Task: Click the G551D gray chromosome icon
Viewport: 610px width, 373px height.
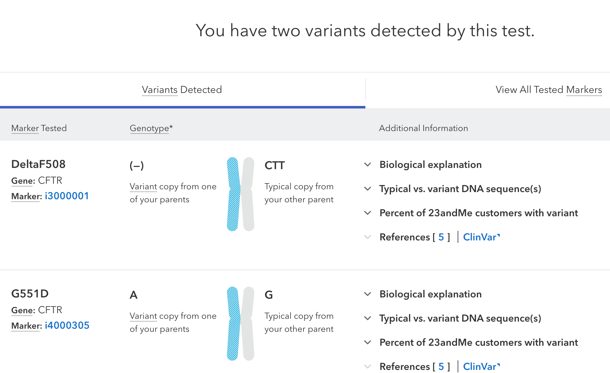Action: [248, 324]
